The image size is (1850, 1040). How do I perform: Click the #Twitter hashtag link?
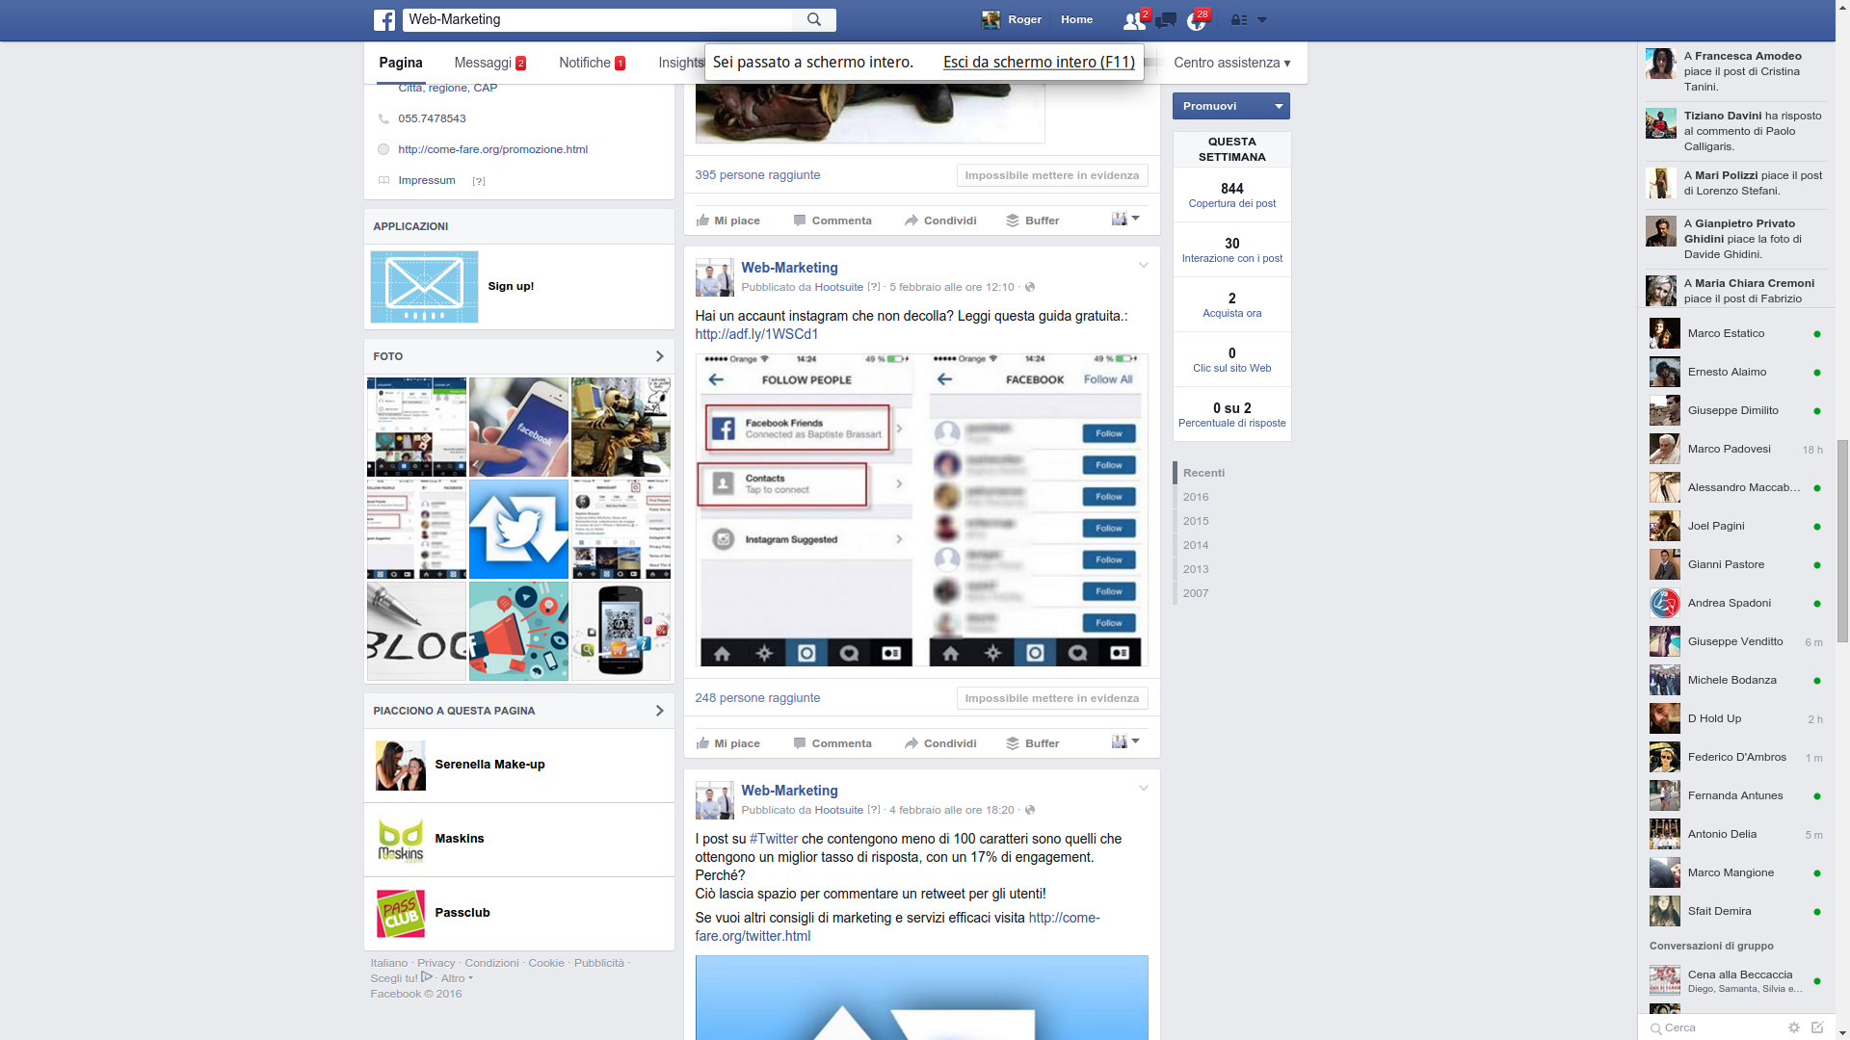coord(774,839)
